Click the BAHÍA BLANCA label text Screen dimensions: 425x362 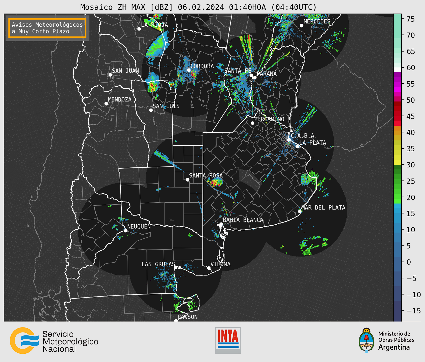tap(243, 220)
